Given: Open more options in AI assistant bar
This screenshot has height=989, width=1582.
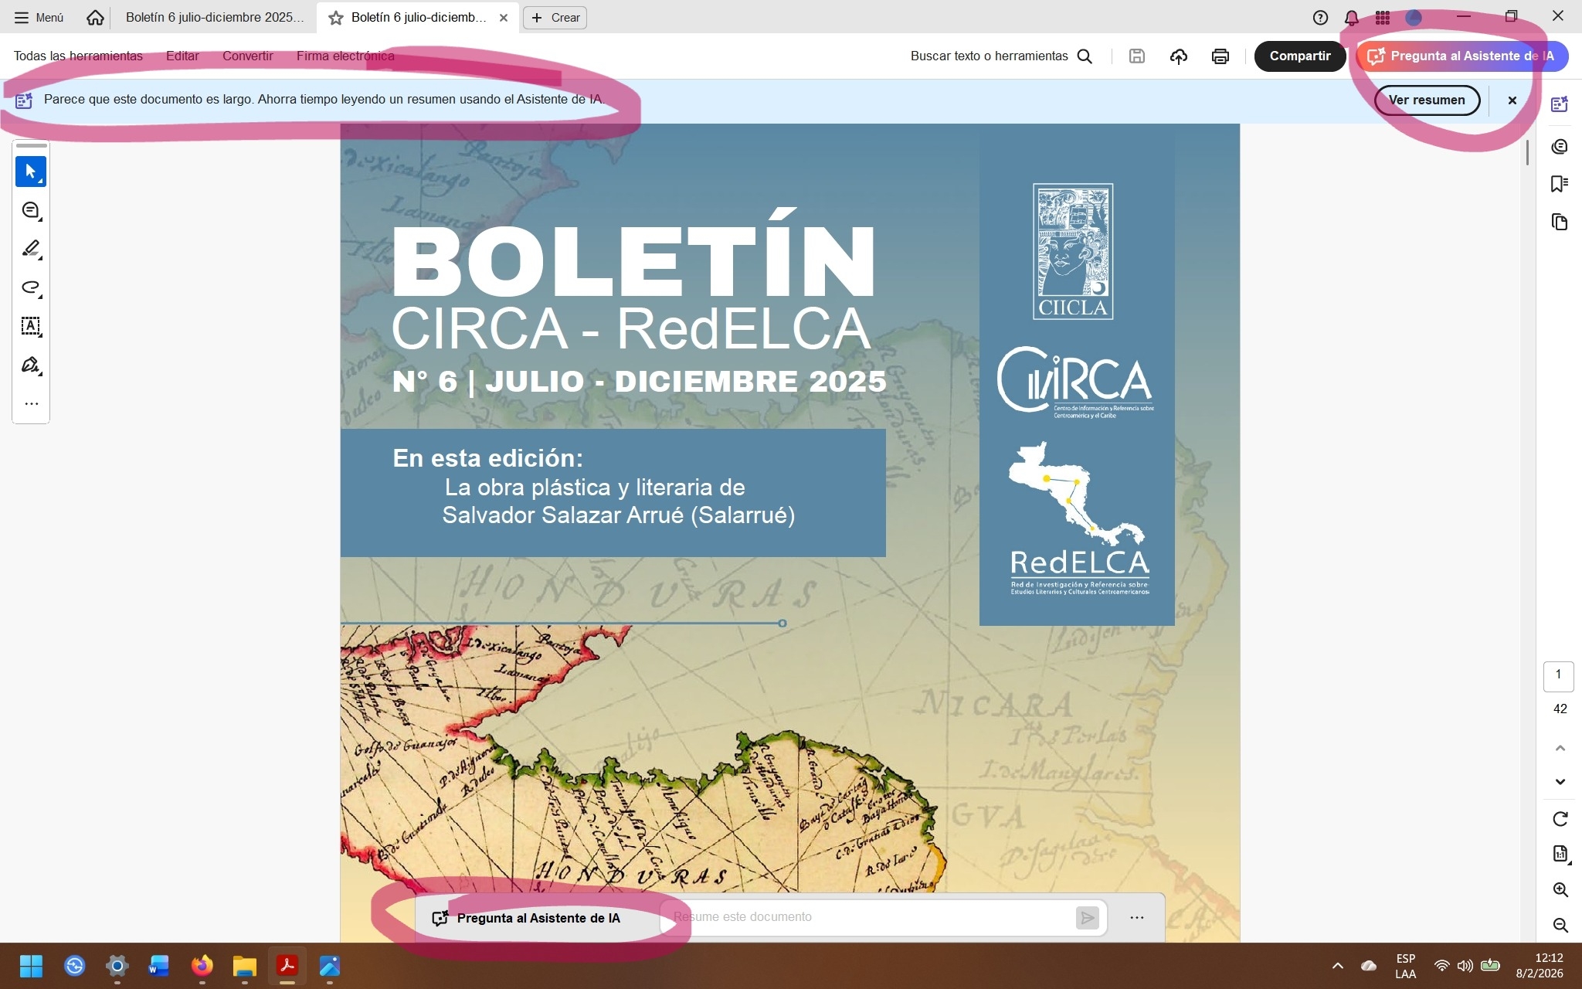Looking at the screenshot, I should (x=1136, y=917).
